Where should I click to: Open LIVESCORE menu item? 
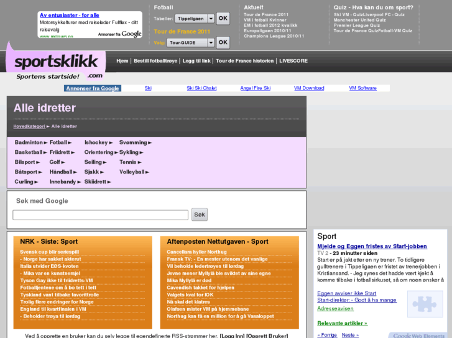tap(293, 61)
